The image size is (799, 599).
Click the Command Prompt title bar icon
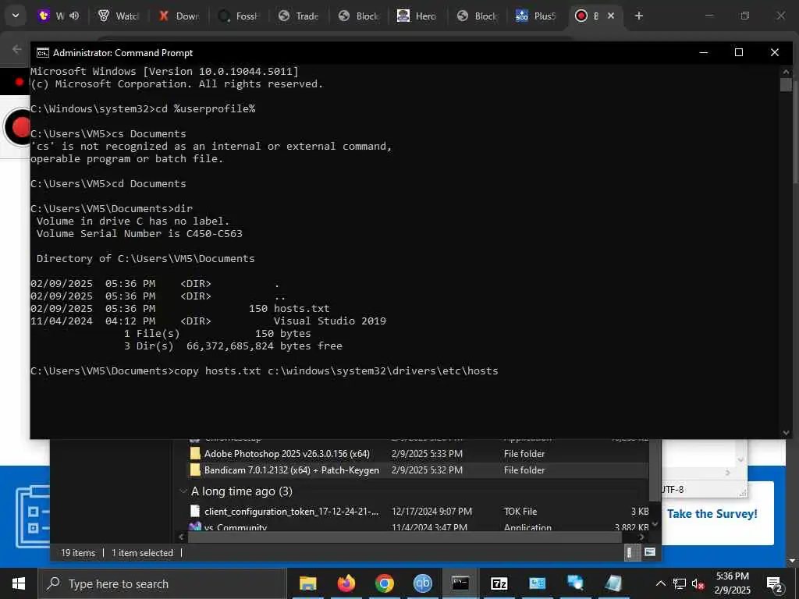tap(43, 53)
